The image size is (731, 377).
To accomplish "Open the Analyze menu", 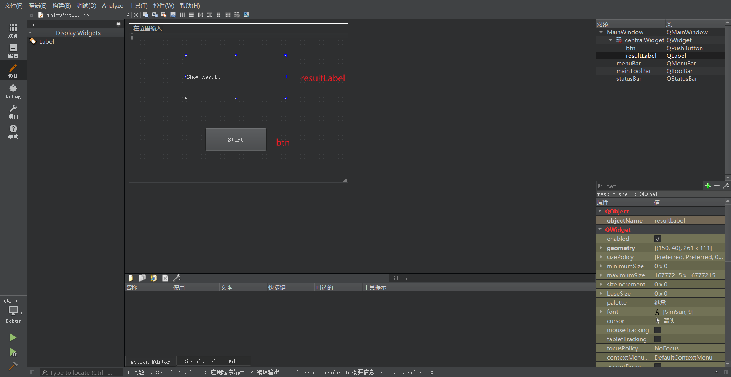I will [113, 5].
